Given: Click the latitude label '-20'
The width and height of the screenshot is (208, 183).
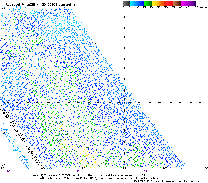Looking at the screenshot, I should pyautogui.click(x=3, y=165).
